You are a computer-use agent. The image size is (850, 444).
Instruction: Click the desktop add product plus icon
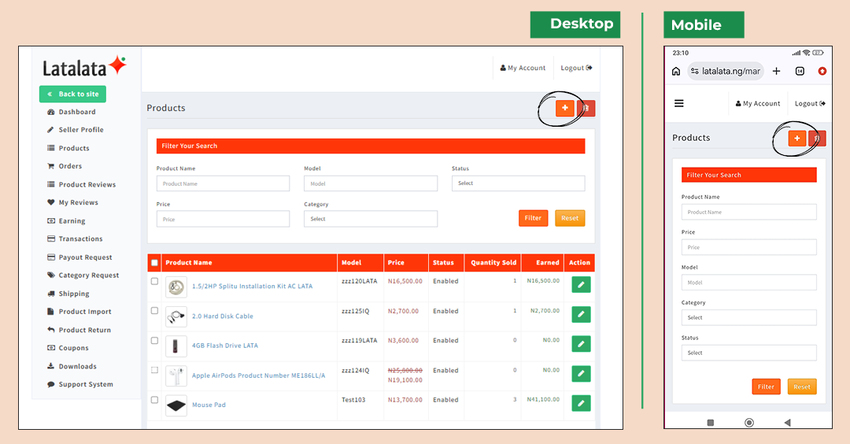[x=565, y=108]
